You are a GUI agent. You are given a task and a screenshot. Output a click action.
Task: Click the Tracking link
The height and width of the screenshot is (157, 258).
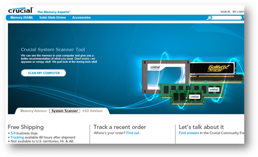[x=17, y=137]
